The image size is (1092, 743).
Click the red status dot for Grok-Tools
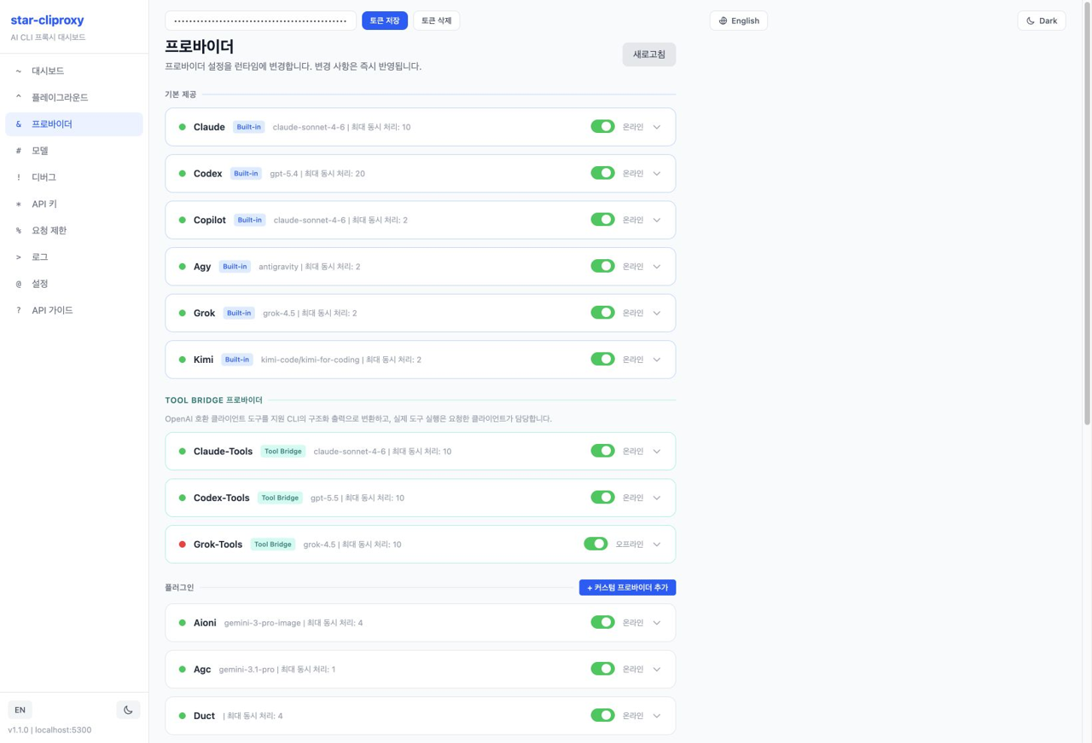(x=182, y=544)
